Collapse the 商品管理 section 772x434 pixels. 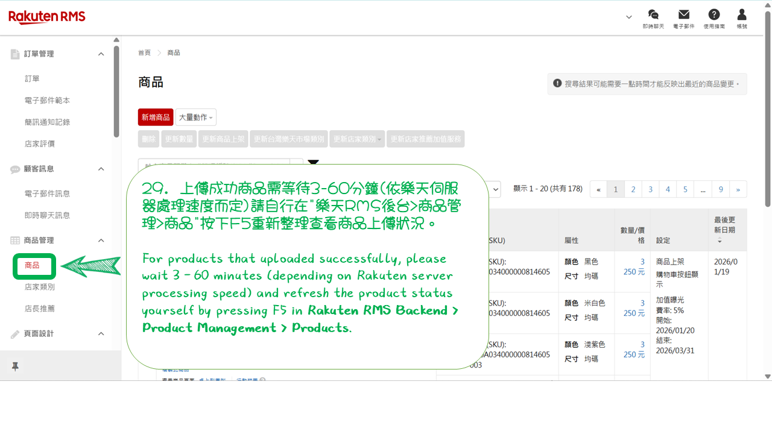[x=101, y=241]
